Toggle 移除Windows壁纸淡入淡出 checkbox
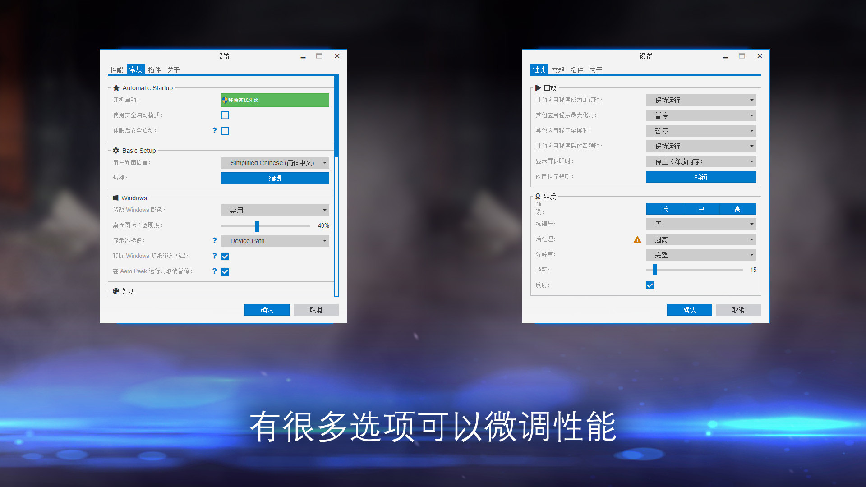 tap(225, 256)
